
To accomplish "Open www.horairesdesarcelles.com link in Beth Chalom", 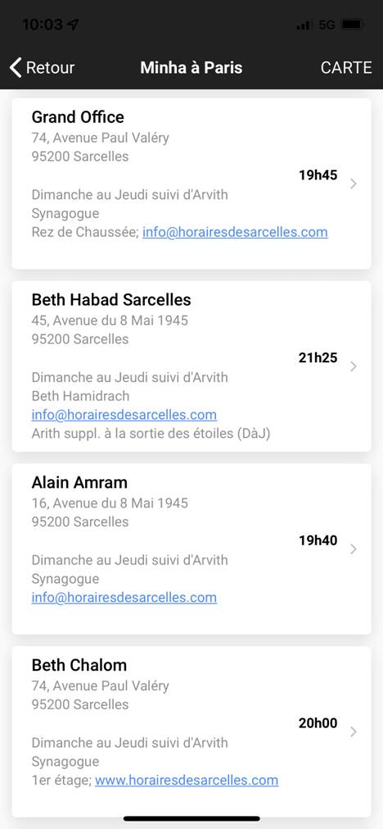I will click(x=187, y=780).
